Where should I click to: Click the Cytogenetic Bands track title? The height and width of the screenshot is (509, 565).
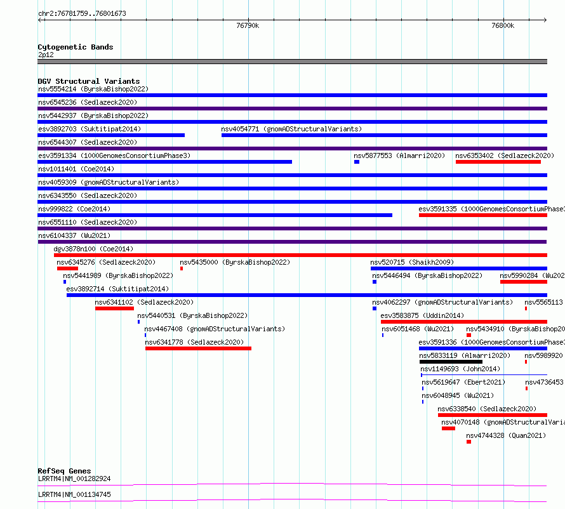[76, 47]
